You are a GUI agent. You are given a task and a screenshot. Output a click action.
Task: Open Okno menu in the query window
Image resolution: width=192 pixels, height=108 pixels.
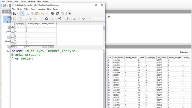click(x=49, y=9)
